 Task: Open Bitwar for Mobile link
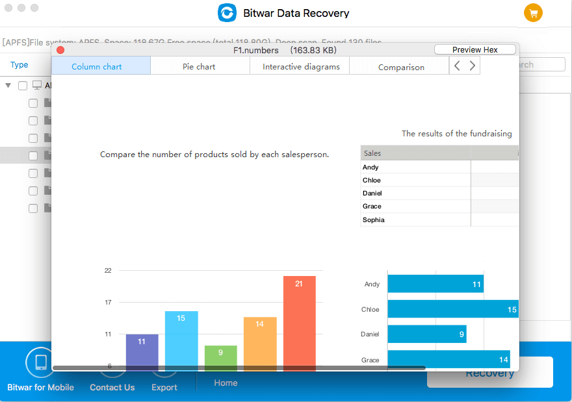pyautogui.click(x=40, y=388)
